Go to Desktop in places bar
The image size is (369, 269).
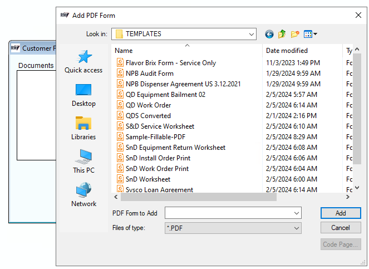click(83, 95)
